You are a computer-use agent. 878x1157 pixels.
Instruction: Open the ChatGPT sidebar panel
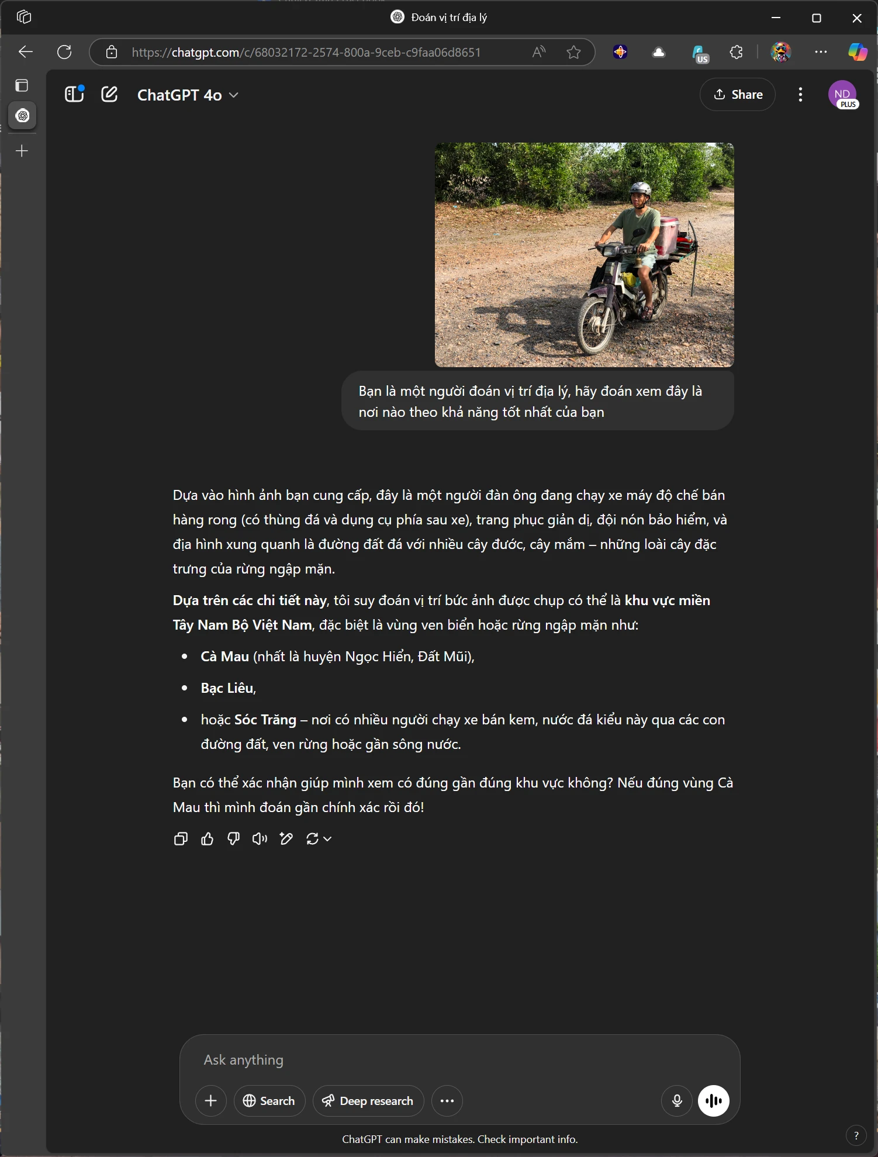coord(74,94)
